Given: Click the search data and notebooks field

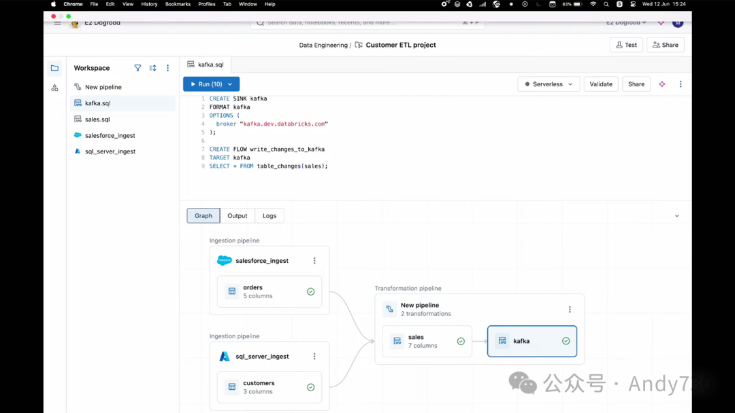Looking at the screenshot, I should click(368, 22).
